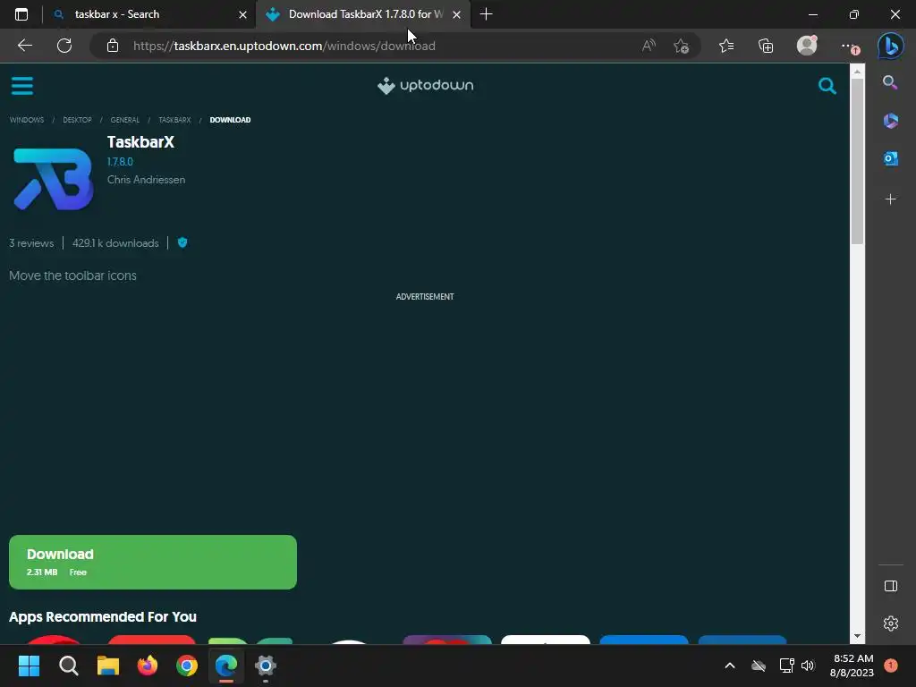Screen dimensions: 916x687
Task: Go back with the browser back arrow
Action: point(24,46)
